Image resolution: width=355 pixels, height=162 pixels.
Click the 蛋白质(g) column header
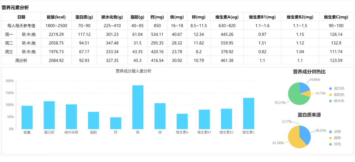(84, 17)
